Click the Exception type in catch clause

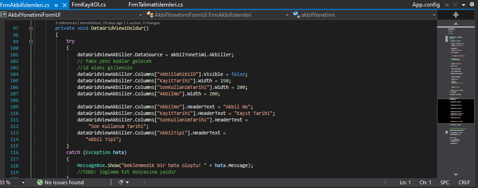98,152
